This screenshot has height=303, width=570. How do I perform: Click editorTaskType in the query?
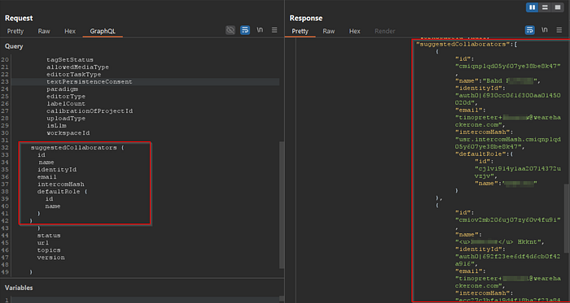click(74, 75)
